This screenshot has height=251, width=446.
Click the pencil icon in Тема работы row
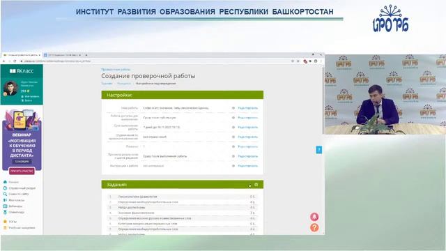point(233,108)
